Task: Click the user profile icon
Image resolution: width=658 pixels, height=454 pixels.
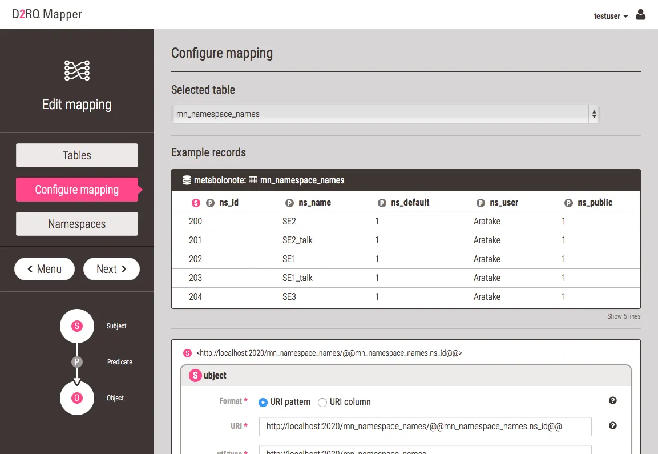Action: 640,15
